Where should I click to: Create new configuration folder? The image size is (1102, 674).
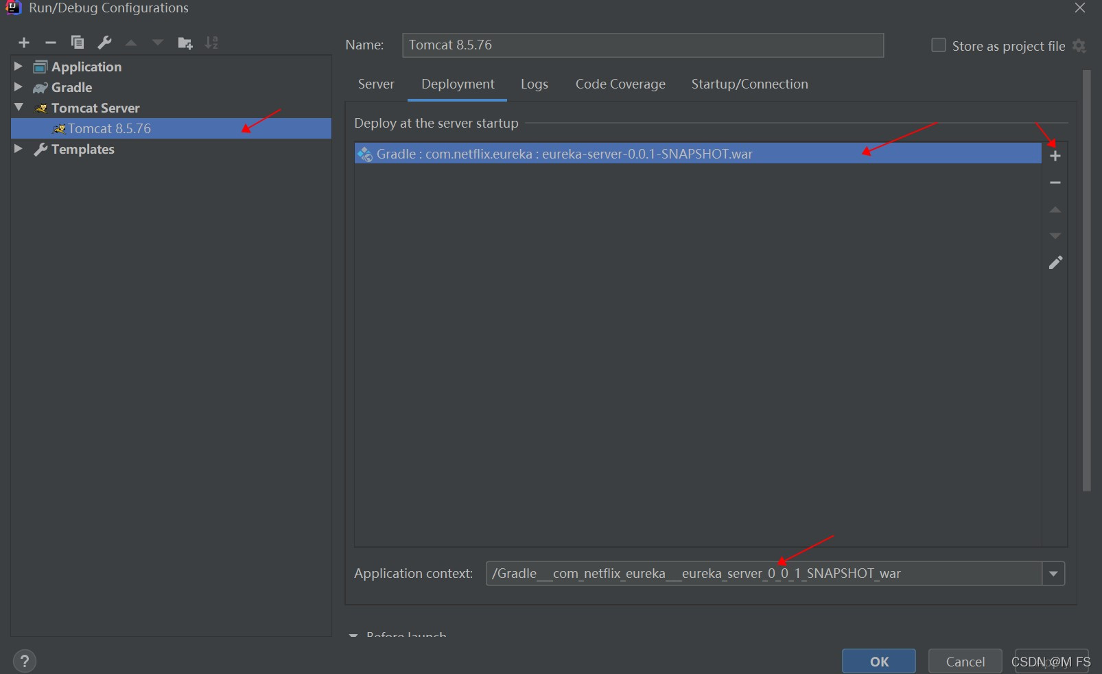pos(185,43)
